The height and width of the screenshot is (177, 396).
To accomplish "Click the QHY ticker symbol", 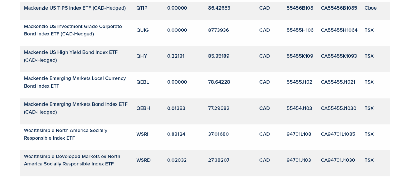I will click(142, 56).
